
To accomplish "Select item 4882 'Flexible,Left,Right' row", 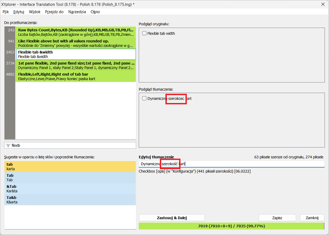I will point(76,76).
